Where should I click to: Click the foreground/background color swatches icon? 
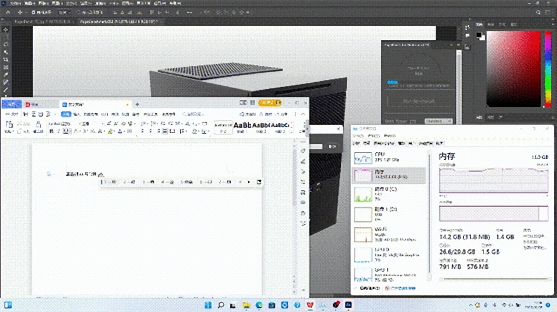coord(479,36)
